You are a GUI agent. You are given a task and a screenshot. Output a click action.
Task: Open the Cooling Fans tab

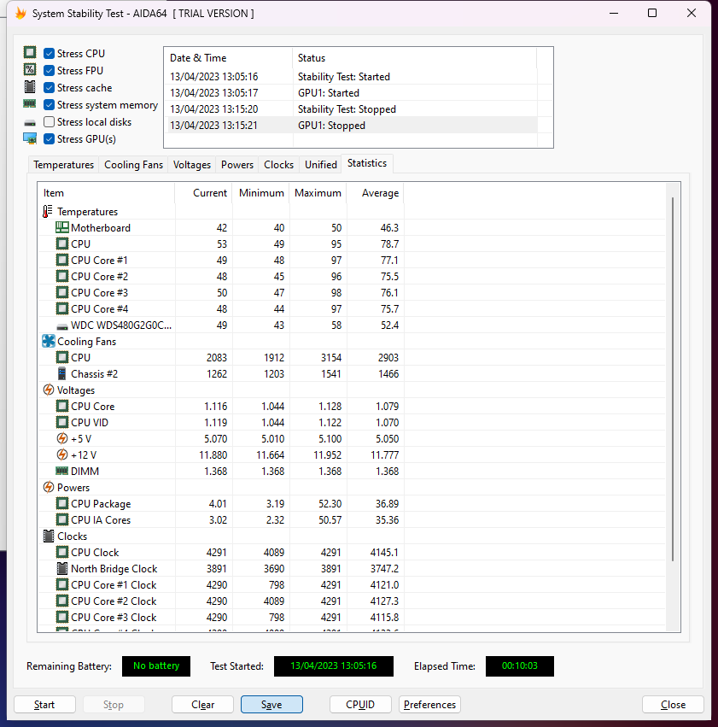tap(133, 165)
